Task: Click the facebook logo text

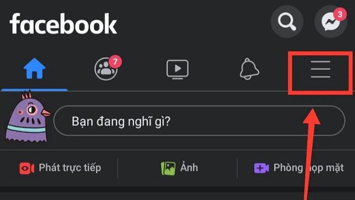Action: [63, 23]
